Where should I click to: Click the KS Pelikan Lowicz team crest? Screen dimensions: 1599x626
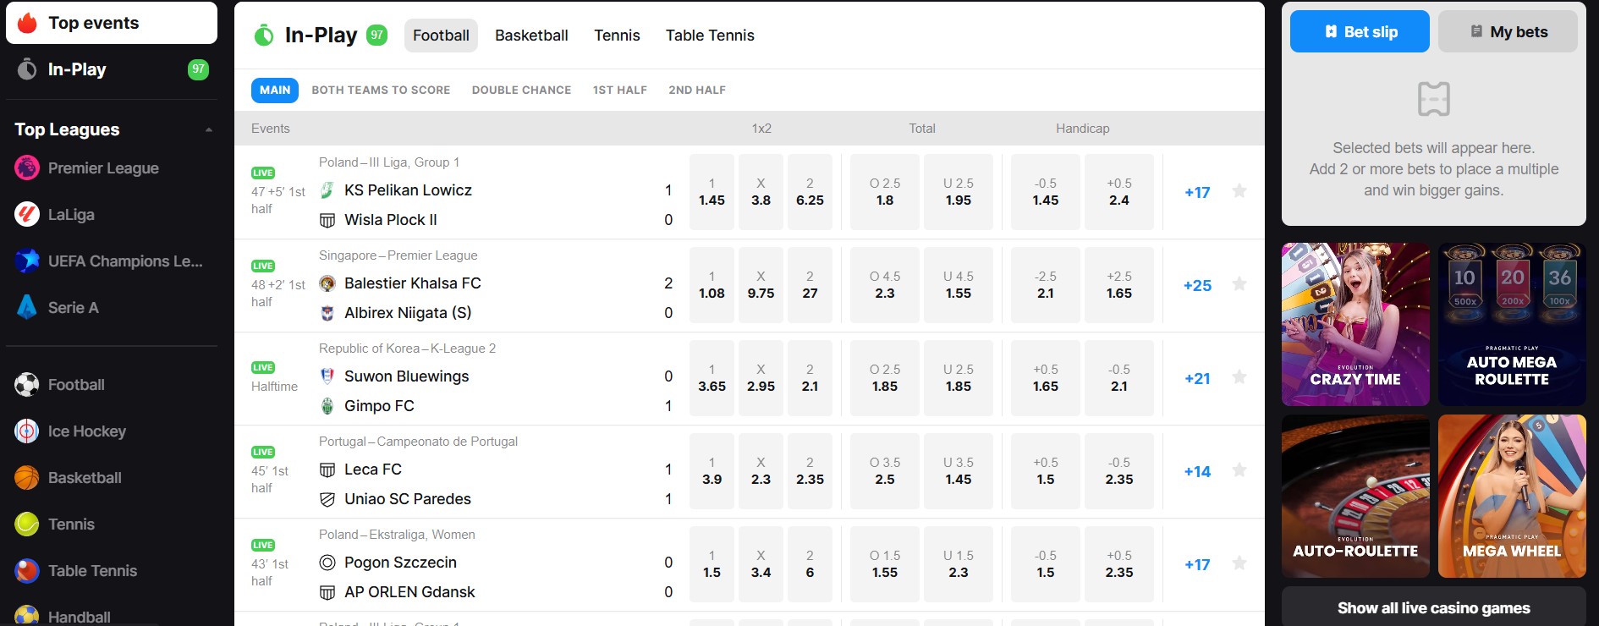(327, 190)
